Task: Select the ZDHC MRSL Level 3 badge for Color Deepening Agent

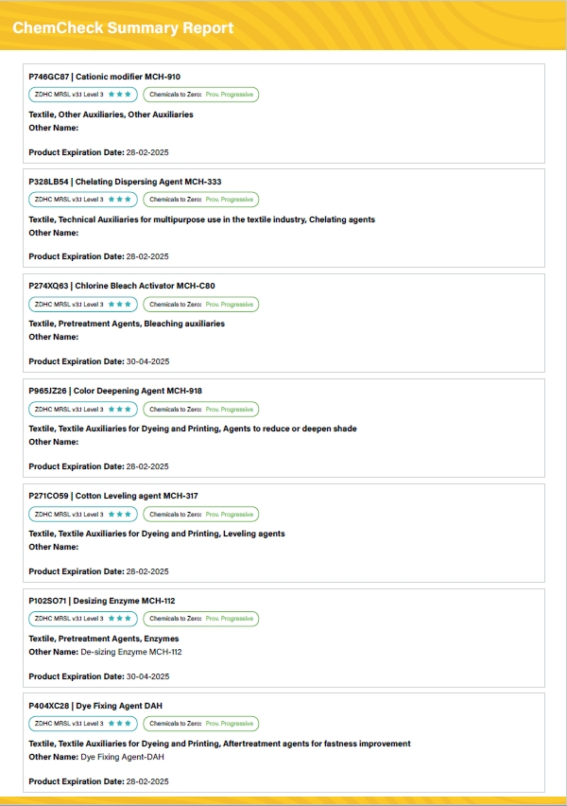Action: (x=83, y=410)
